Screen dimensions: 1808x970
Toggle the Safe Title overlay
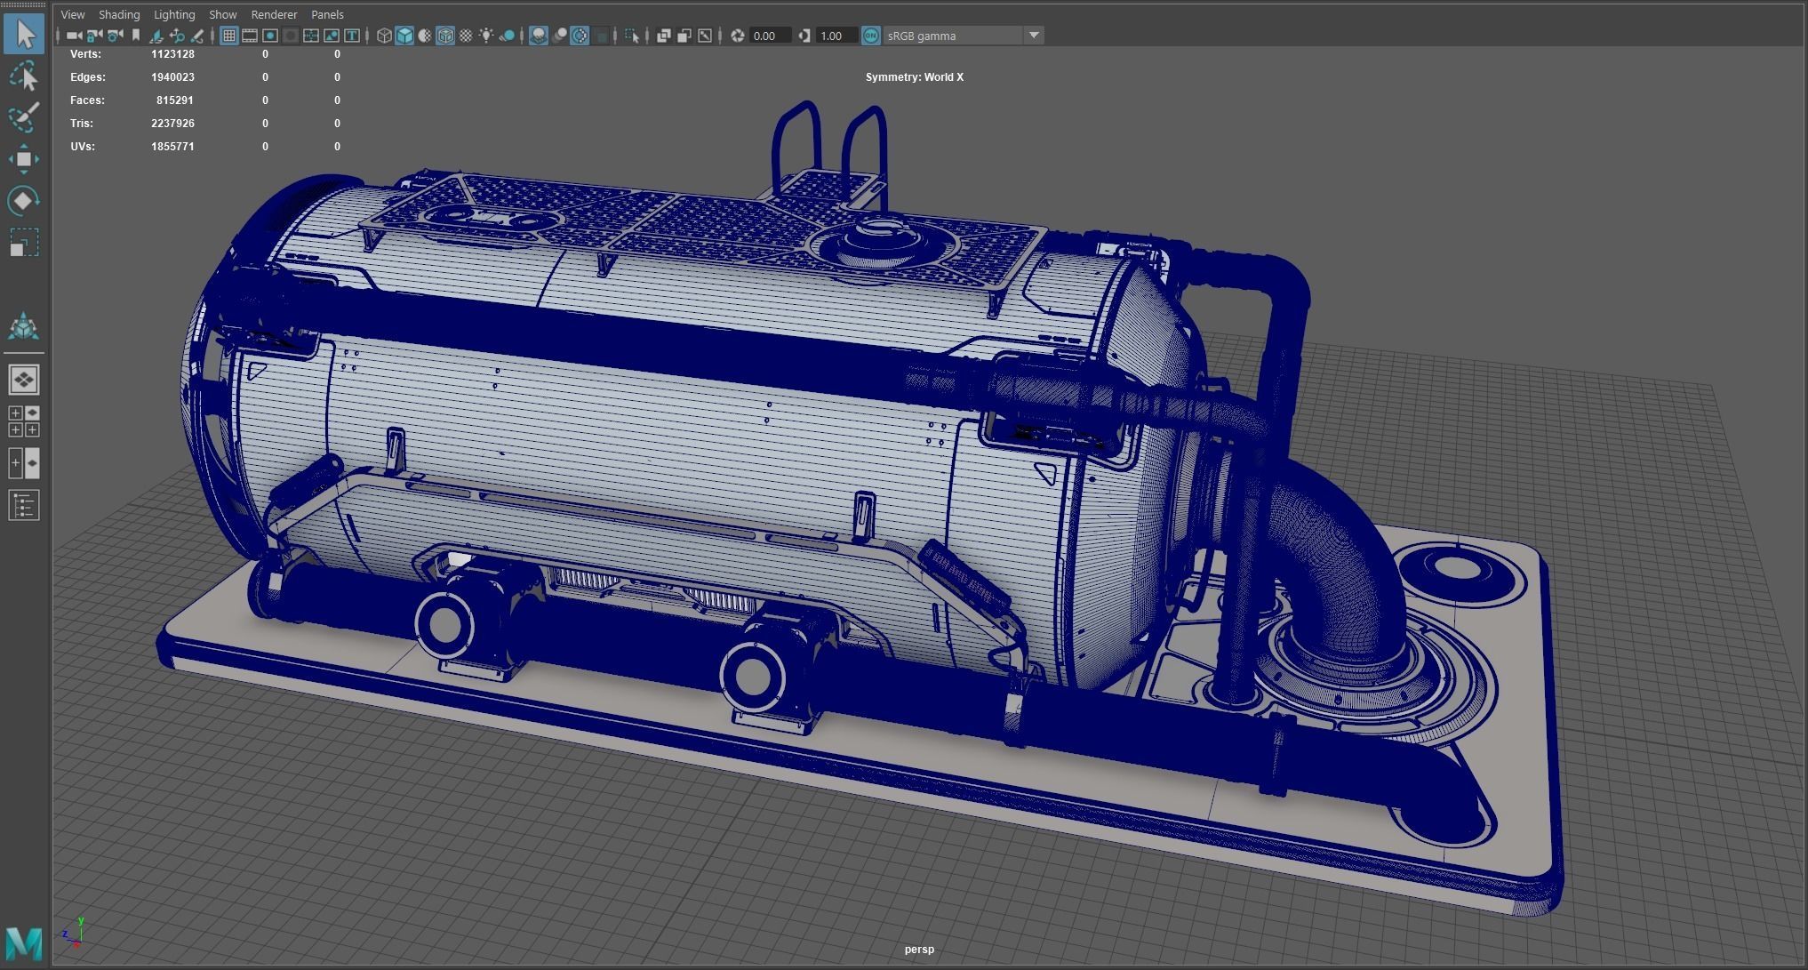click(x=352, y=36)
